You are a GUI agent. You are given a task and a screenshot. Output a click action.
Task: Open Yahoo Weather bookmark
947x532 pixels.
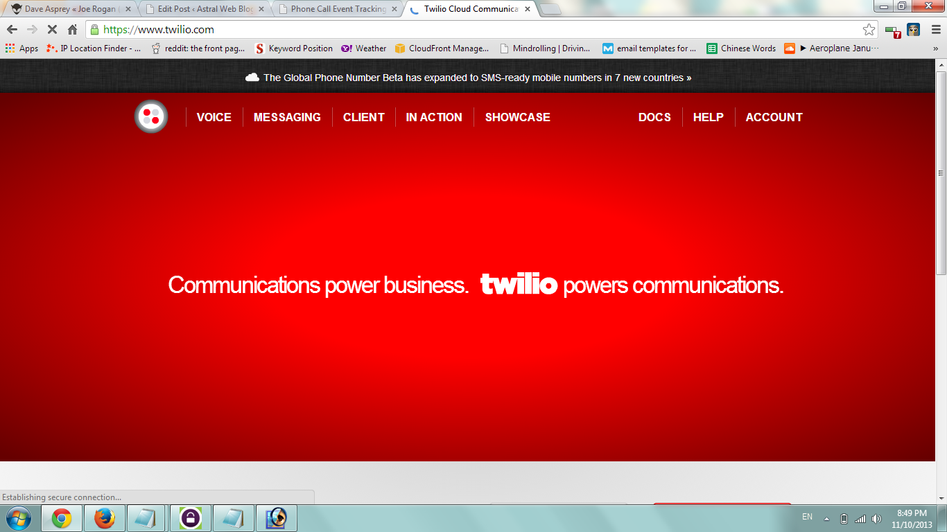(363, 48)
